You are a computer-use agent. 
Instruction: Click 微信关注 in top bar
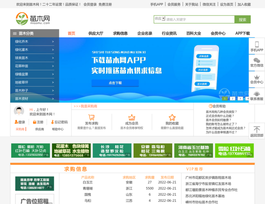point(209,4)
